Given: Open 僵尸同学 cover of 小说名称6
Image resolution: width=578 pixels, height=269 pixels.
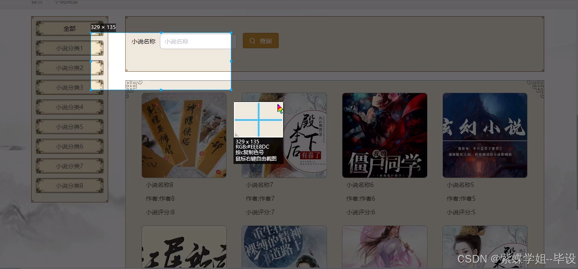Looking at the screenshot, I should (385, 135).
